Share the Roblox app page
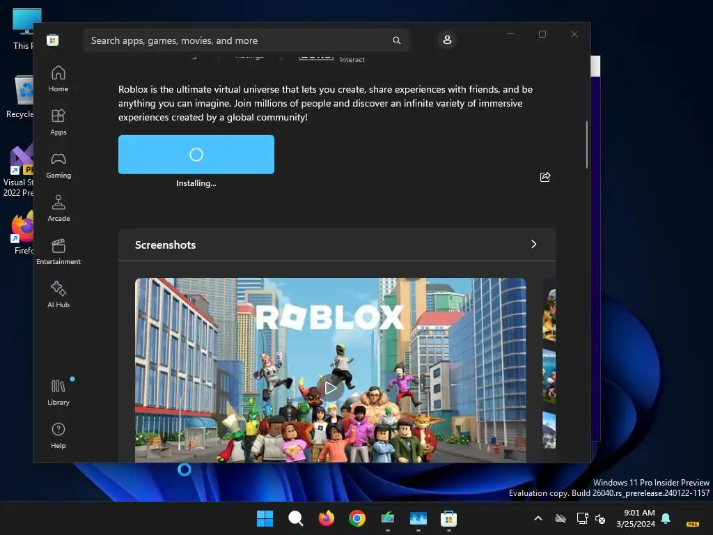Viewport: 713px width, 535px height. [544, 177]
